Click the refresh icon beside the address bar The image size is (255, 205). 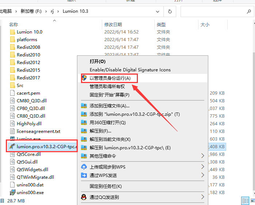(x=170, y=11)
